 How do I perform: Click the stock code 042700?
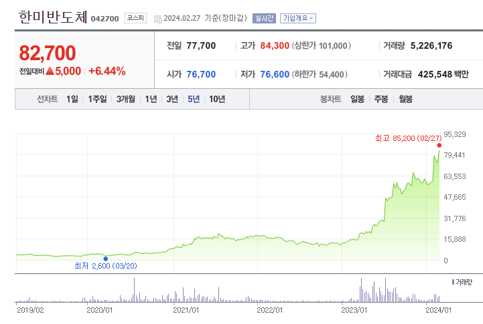pyautogui.click(x=105, y=19)
